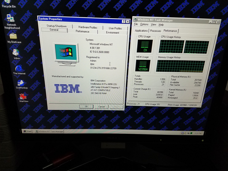Close the System Properties dialog

tap(128, 22)
